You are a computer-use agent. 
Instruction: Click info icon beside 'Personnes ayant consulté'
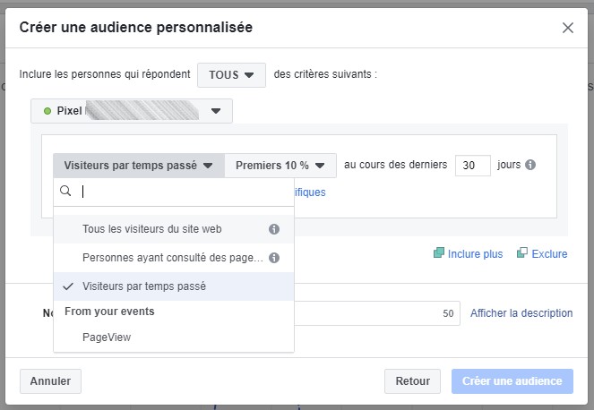pos(274,258)
